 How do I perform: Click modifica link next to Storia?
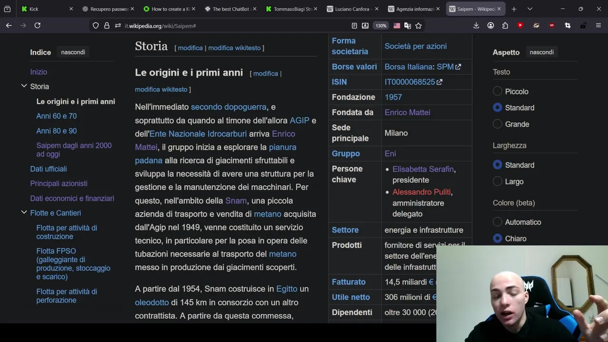pos(190,48)
